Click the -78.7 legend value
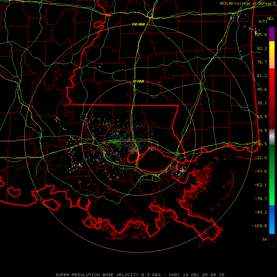This screenshot has width=277, height=277. click(x=261, y=199)
